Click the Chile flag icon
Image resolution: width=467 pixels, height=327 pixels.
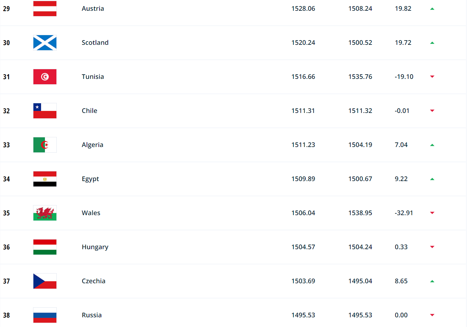[x=45, y=111]
